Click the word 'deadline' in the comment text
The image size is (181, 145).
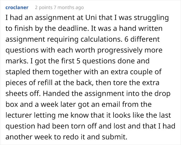72,28
